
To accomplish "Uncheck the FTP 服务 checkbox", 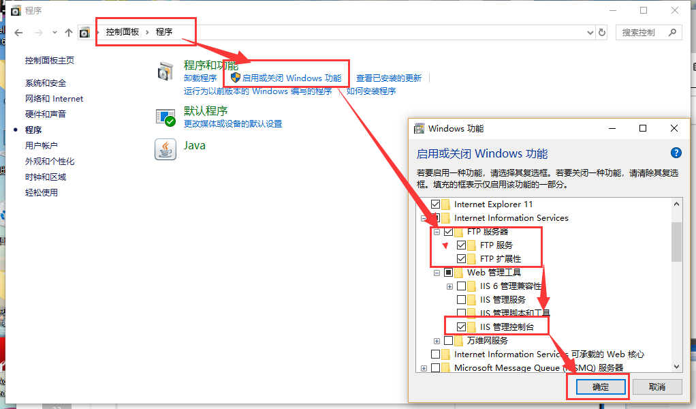I will click(x=461, y=245).
